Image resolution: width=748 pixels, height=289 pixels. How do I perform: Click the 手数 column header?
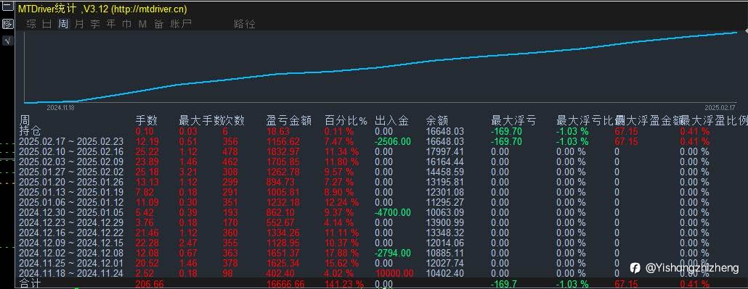click(147, 120)
